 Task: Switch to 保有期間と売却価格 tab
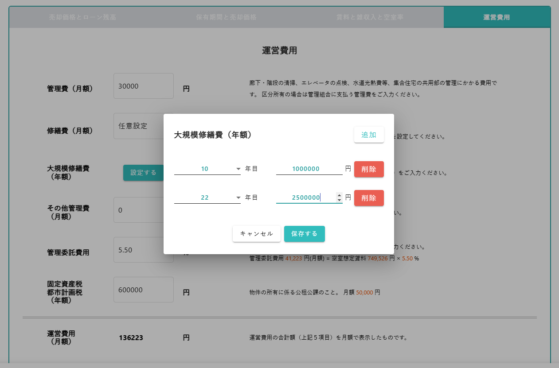226,17
